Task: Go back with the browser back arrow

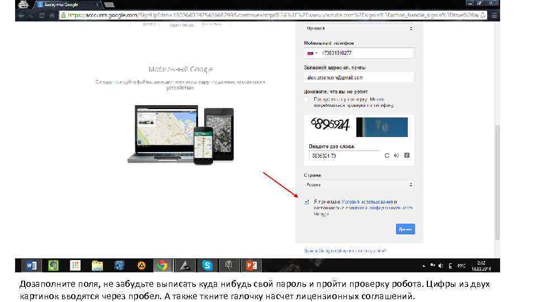Action: point(21,16)
